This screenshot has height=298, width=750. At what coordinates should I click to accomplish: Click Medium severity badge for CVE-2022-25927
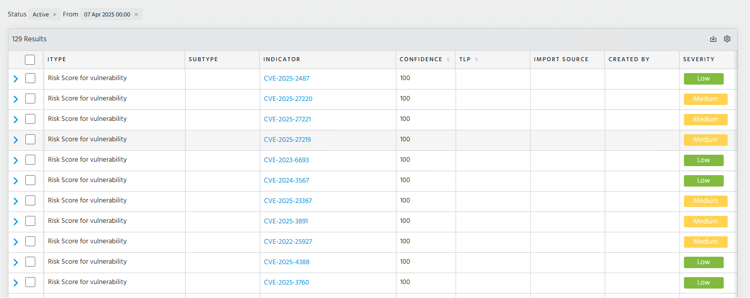coord(706,242)
